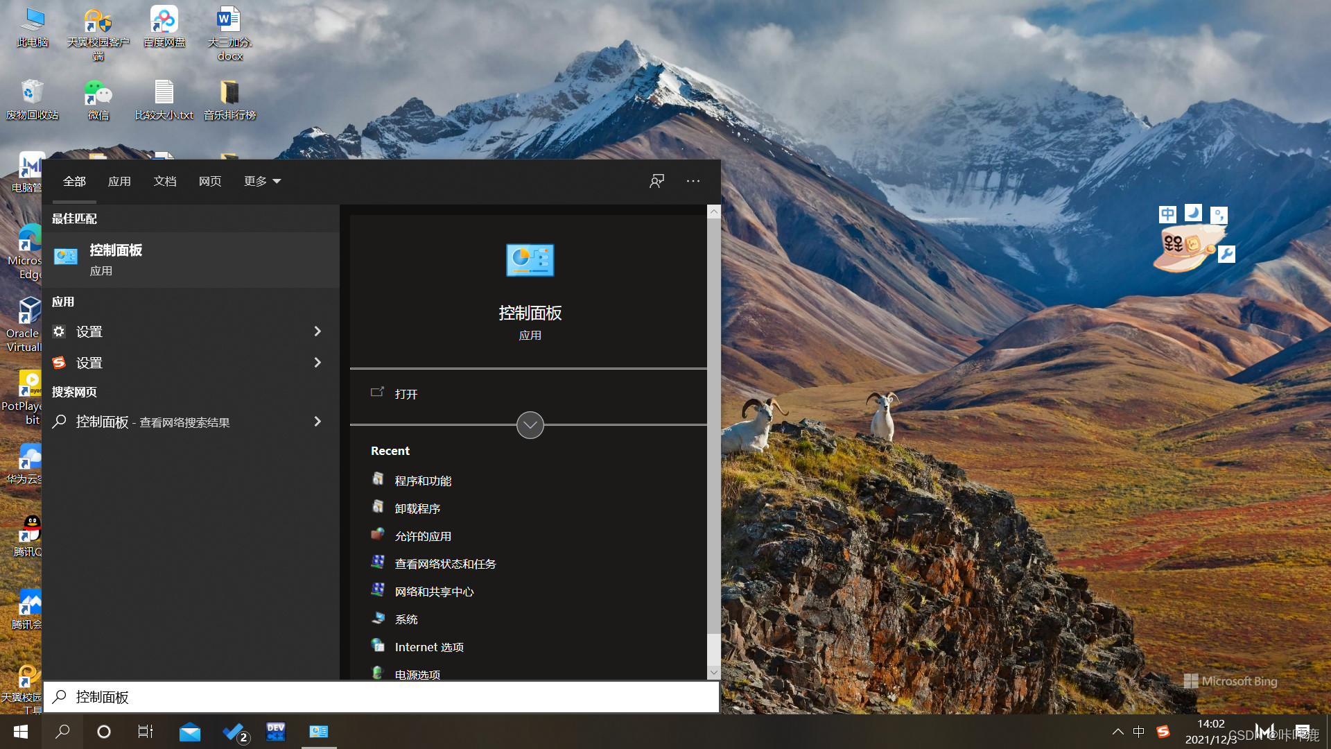This screenshot has height=749, width=1331.
Task: Click the large 控制面板 icon in preview pane
Action: tap(530, 260)
